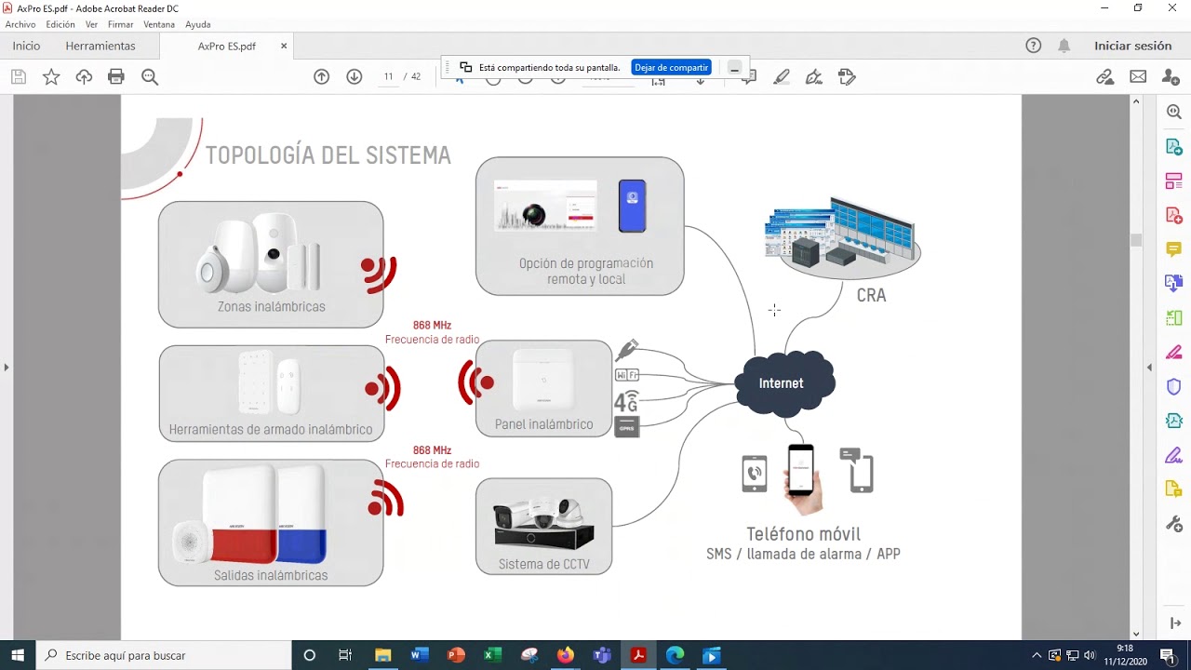The width and height of the screenshot is (1191, 670).
Task: Open the Organize Pages tool in right panel
Action: click(x=1174, y=181)
